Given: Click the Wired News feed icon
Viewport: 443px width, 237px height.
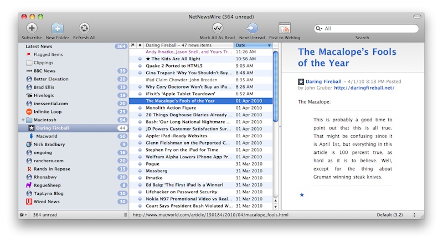Looking at the screenshot, I should coord(29,202).
